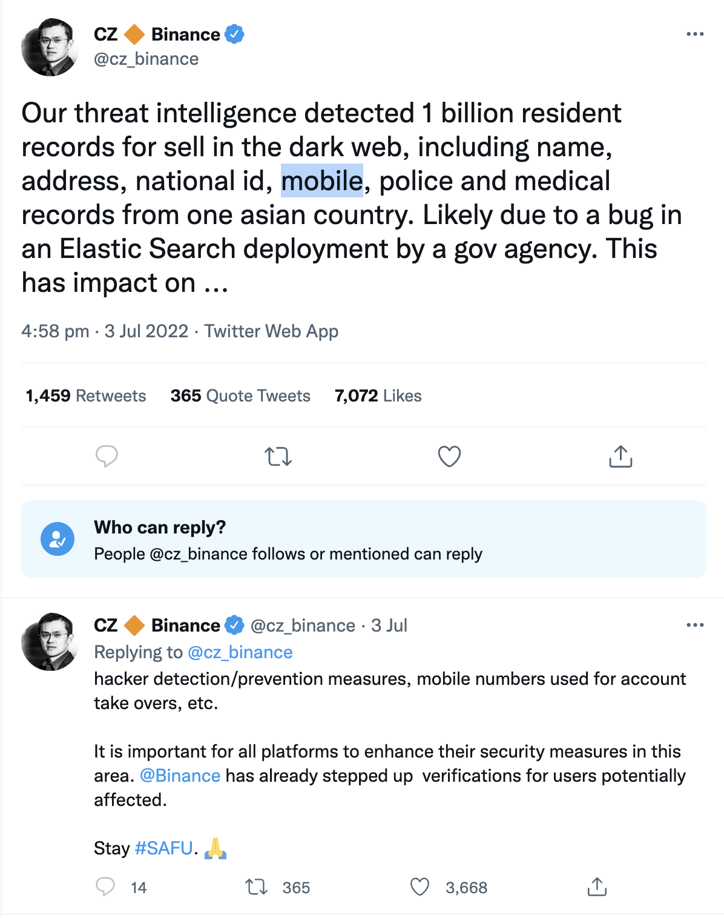Viewport: 724px width, 918px height.
Task: View the 7,072 Likes list
Action: (378, 395)
